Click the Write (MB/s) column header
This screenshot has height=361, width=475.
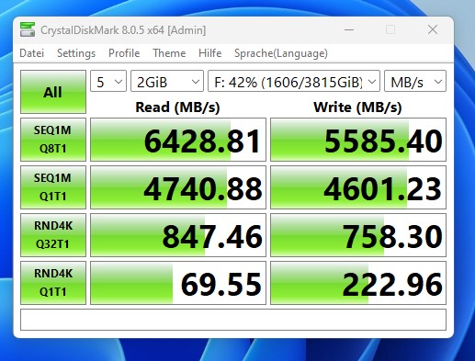357,107
